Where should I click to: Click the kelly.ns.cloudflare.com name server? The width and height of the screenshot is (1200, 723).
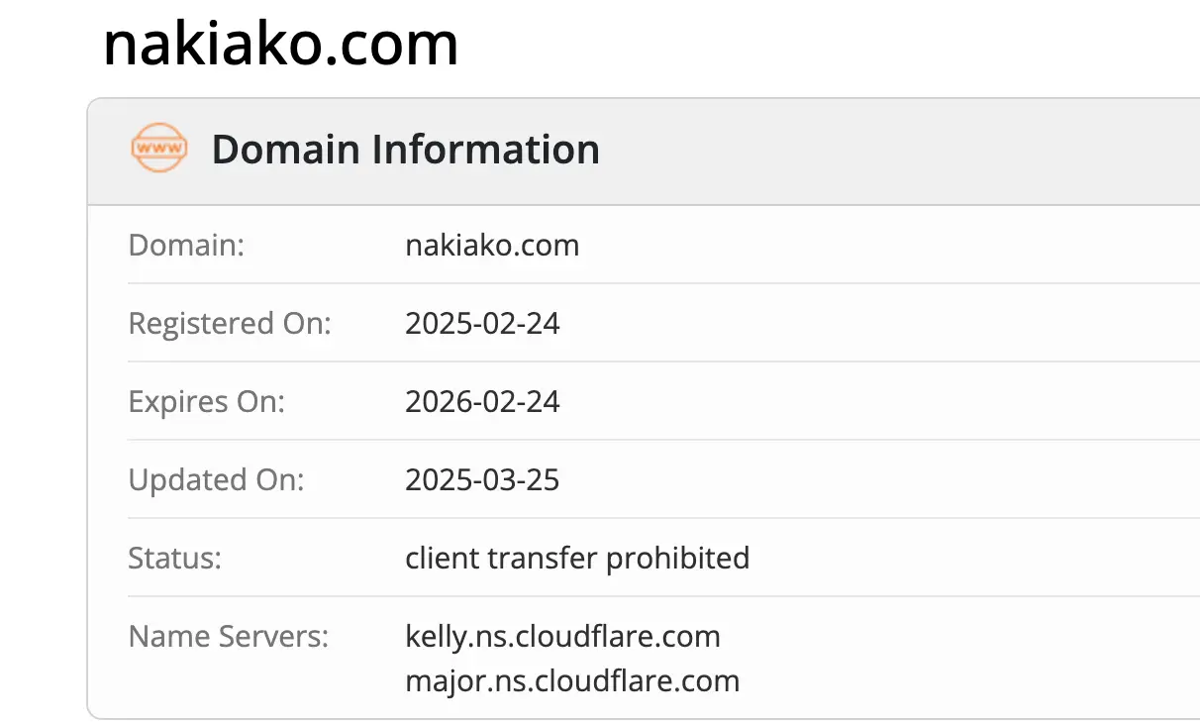[x=562, y=636]
